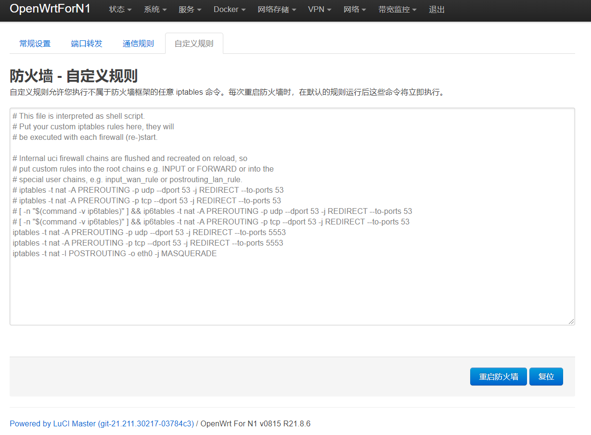Click the 重启防火墙 button

click(499, 376)
